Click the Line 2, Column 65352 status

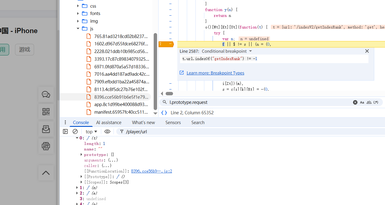[192, 113]
